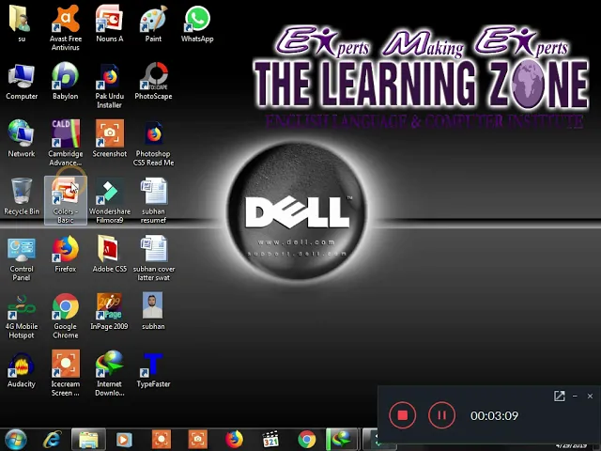Viewport: 601px width, 451px height.
Task: Select the Network desktop icon
Action: pyautogui.click(x=22, y=139)
